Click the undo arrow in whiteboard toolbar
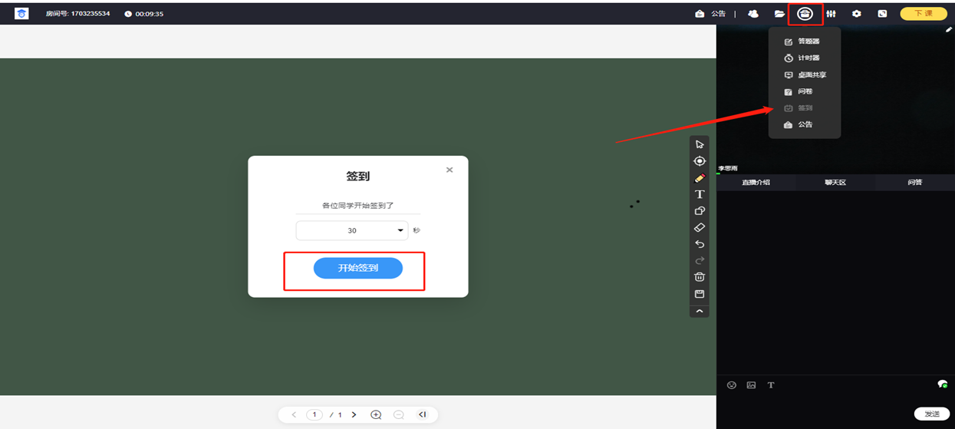 pyautogui.click(x=700, y=244)
